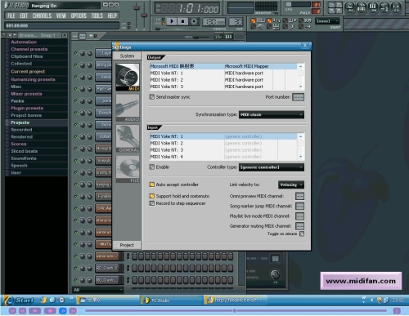Open the GENERAL settings wrench icon

click(128, 139)
